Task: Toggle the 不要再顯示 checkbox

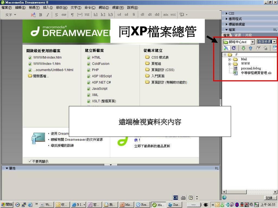Action: 30,161
